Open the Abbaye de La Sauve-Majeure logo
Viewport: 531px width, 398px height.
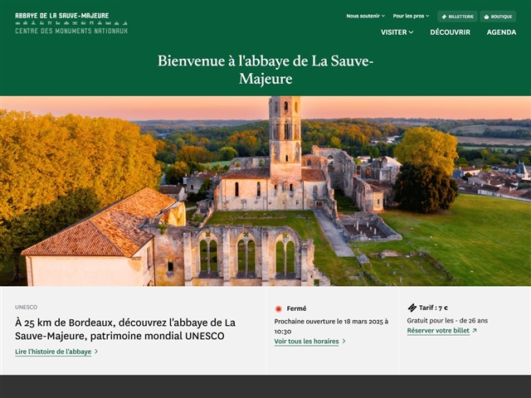(x=71, y=23)
